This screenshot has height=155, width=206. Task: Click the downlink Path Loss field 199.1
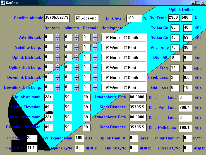pyautogui.click(x=186, y=128)
